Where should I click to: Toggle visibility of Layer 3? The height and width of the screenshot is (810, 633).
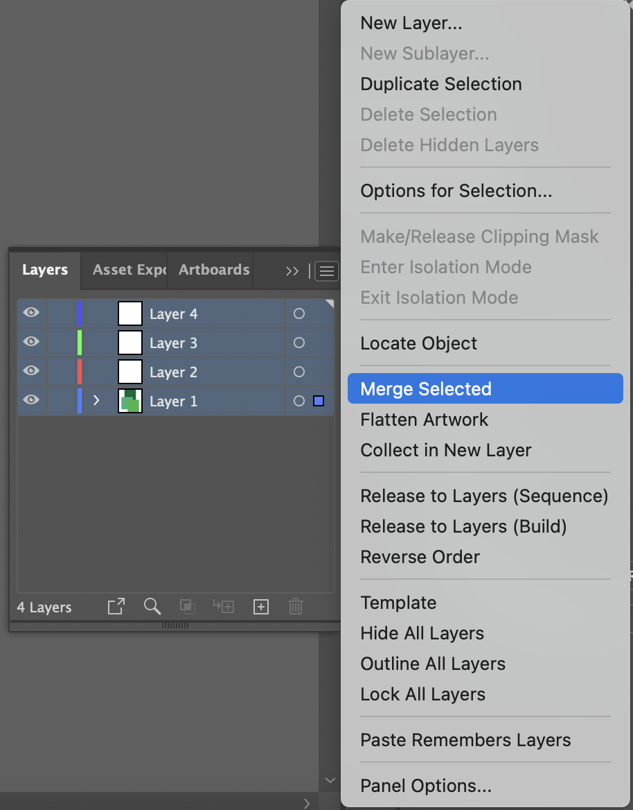click(x=31, y=343)
